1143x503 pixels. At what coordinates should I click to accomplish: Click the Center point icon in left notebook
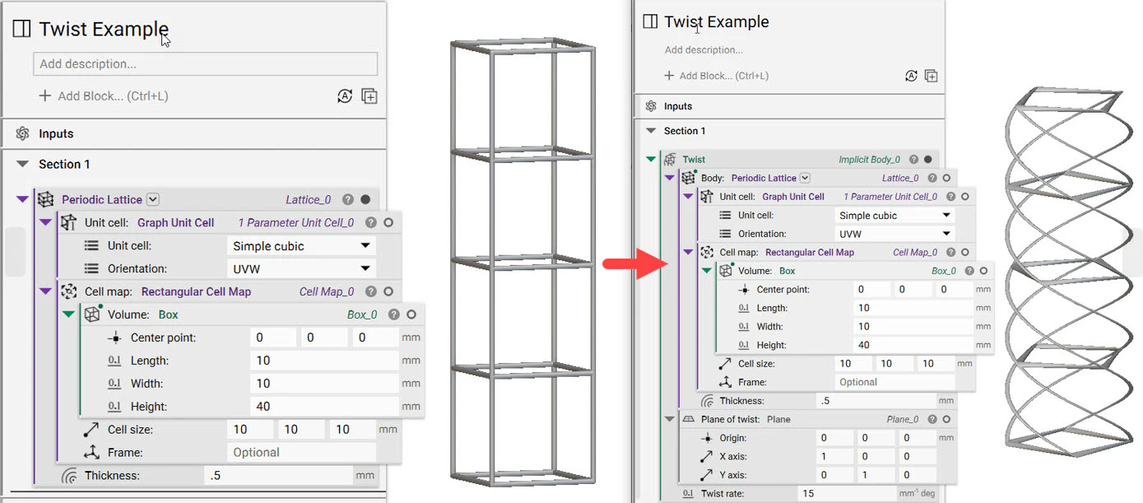tap(115, 338)
